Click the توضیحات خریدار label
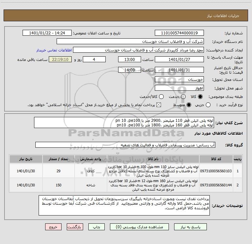The width and height of the screenshot is (252, 244). [x=227, y=206]
